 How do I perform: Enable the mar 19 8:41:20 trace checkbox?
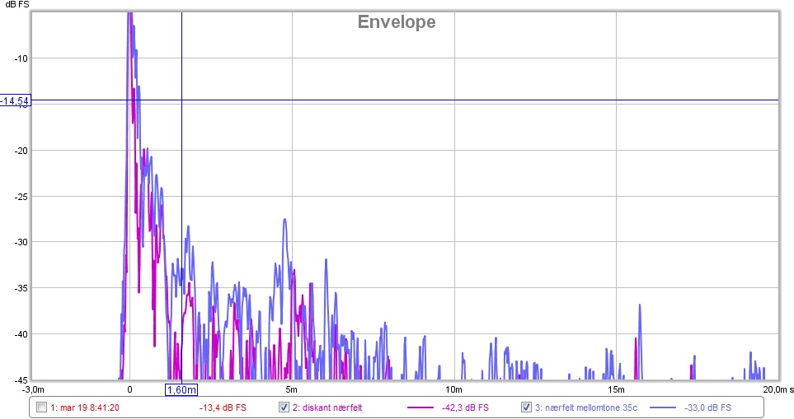pos(41,407)
